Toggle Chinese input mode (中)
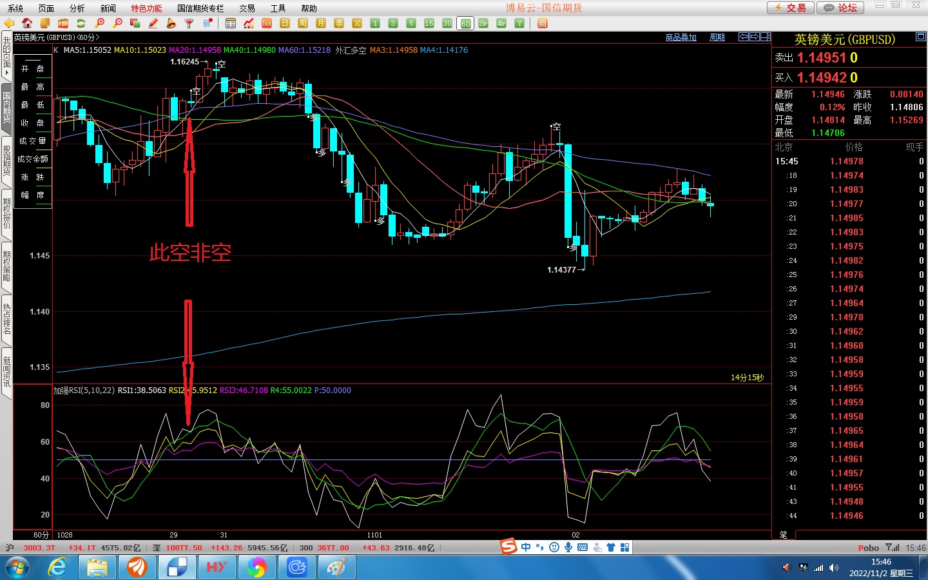The height and width of the screenshot is (580, 928). (x=527, y=547)
